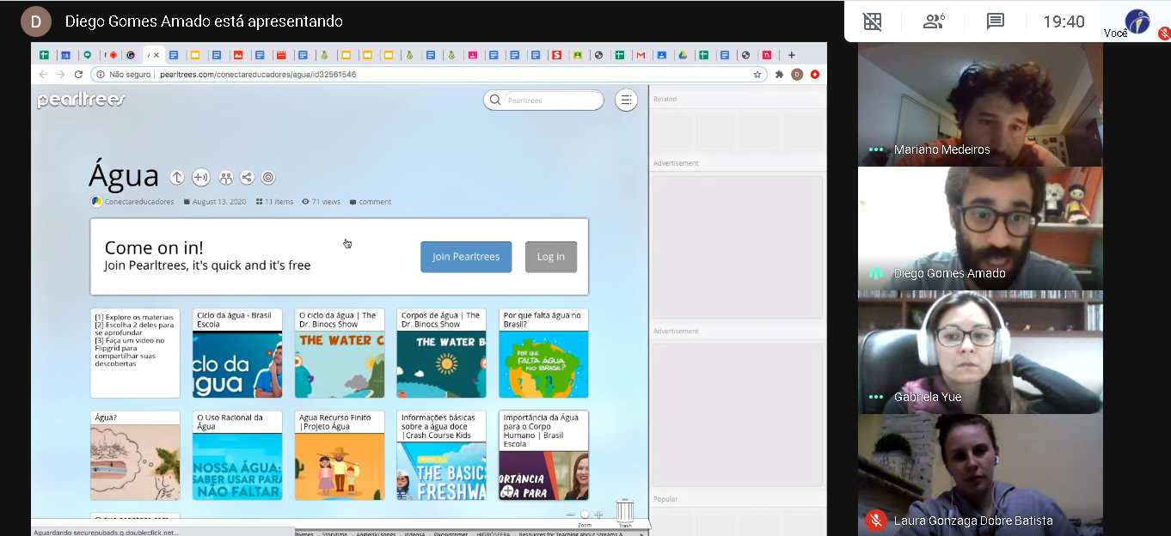Click the share icon next to Água
The image size is (1171, 536).
point(247,178)
